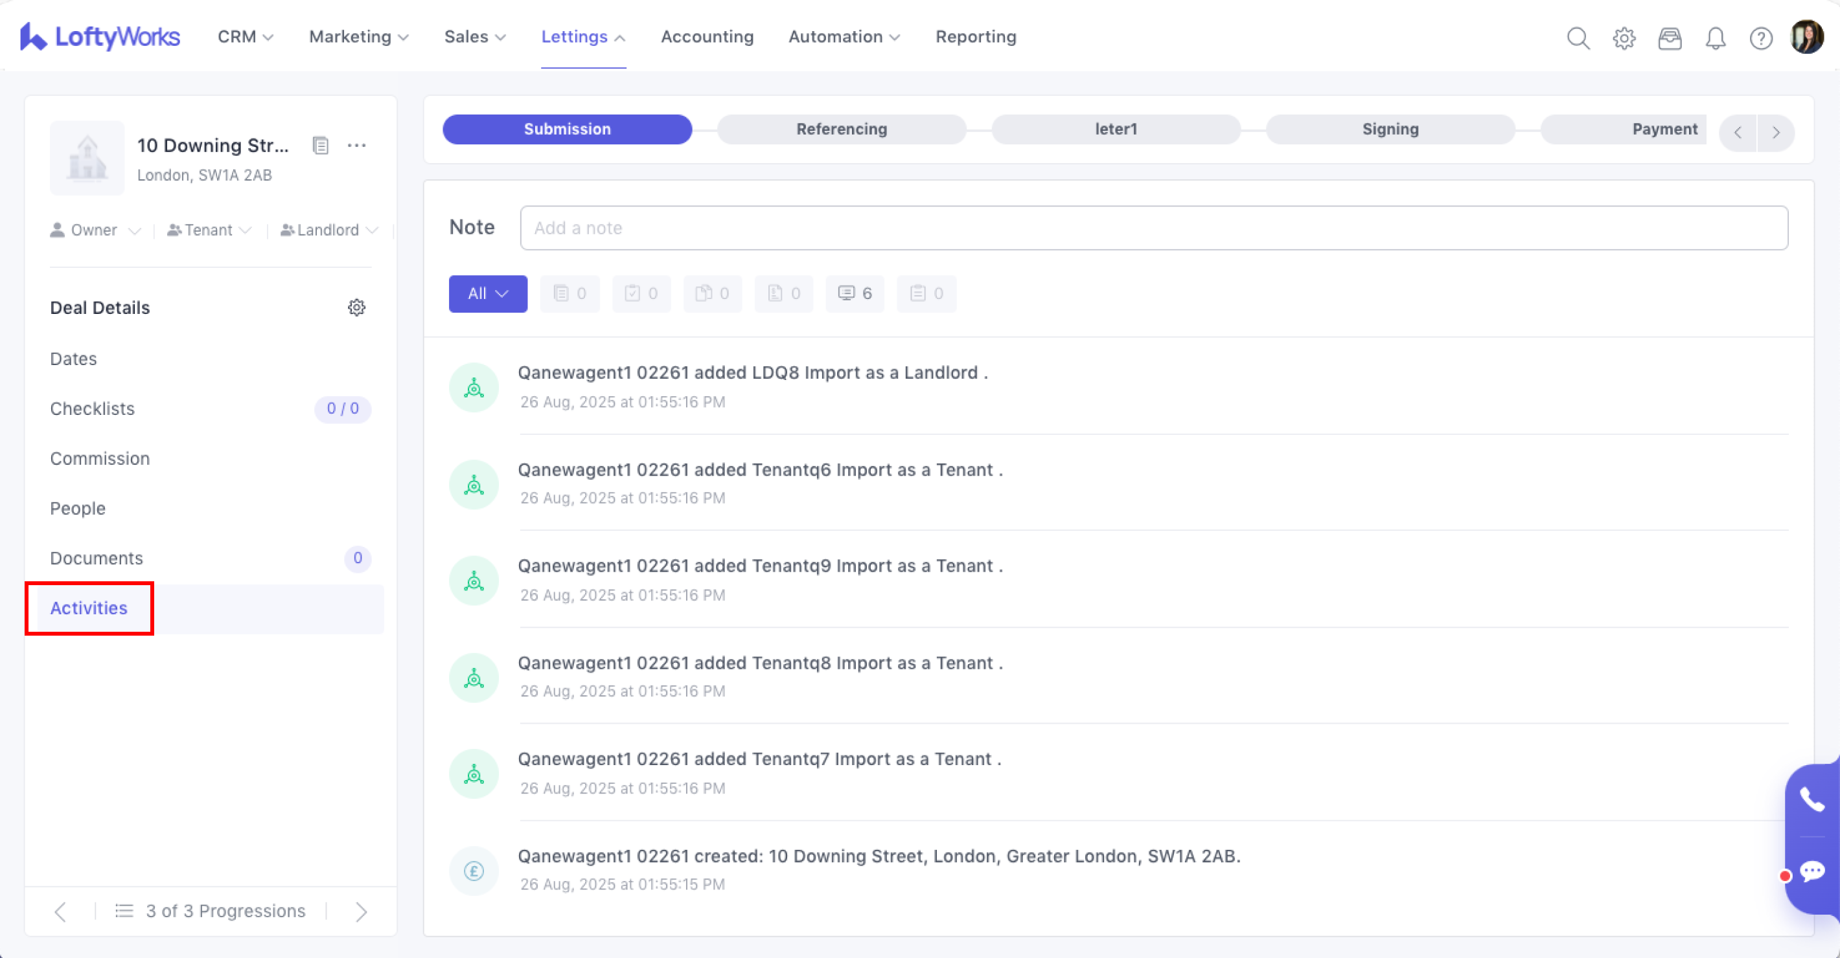Image resolution: width=1840 pixels, height=958 pixels.
Task: Expand the Tenant dropdown
Action: (209, 230)
